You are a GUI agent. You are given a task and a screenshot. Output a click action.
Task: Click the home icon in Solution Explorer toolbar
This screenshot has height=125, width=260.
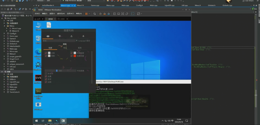[x=8, y=9]
